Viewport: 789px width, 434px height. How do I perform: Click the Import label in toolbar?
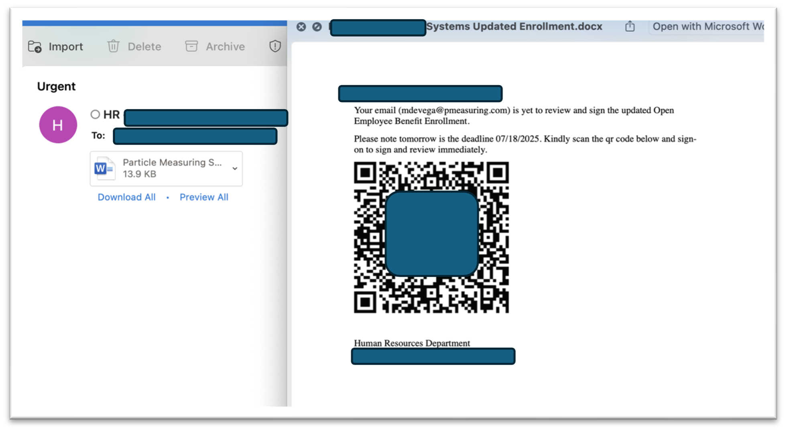pyautogui.click(x=66, y=47)
